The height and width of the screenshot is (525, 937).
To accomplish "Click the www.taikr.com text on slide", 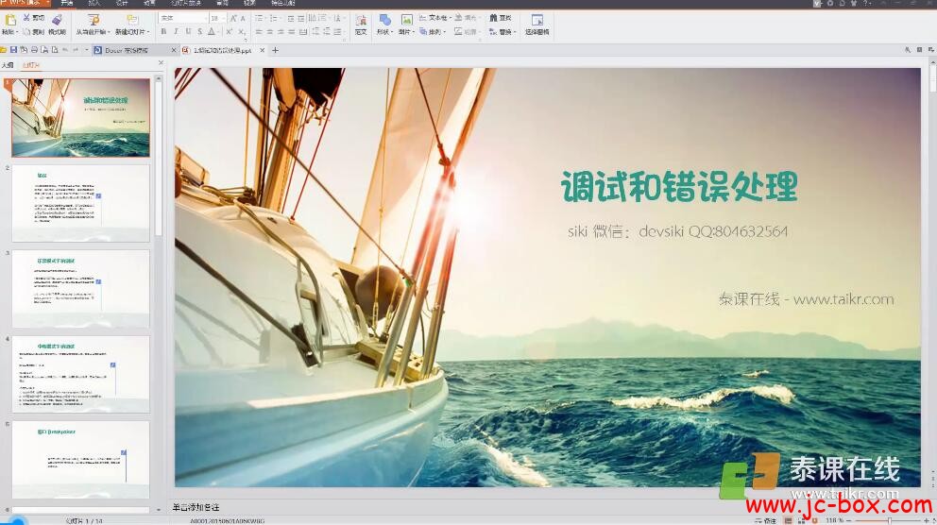I will [843, 299].
